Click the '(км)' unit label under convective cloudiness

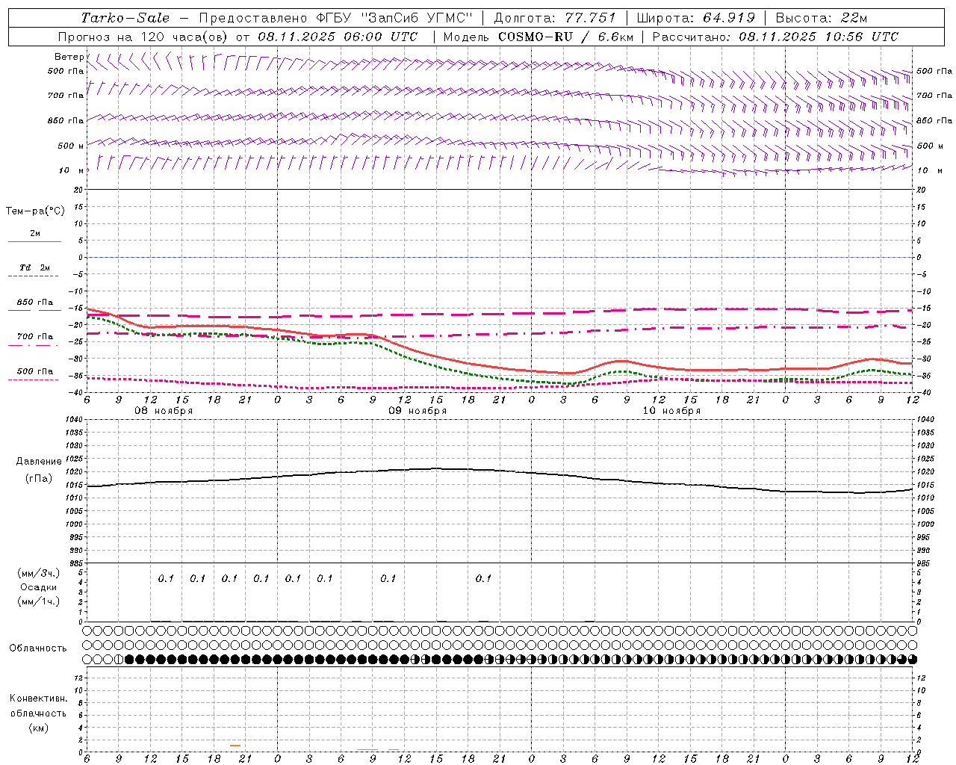(x=38, y=728)
